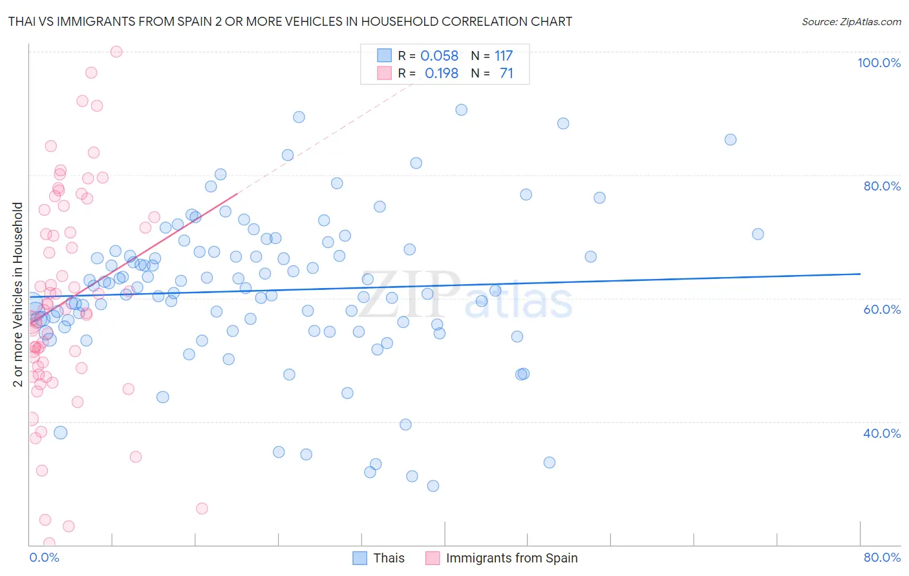Click the pink Immigrants from Spain legend swatch
Image resolution: width=909 pixels, height=576 pixels.
pyautogui.click(x=433, y=558)
